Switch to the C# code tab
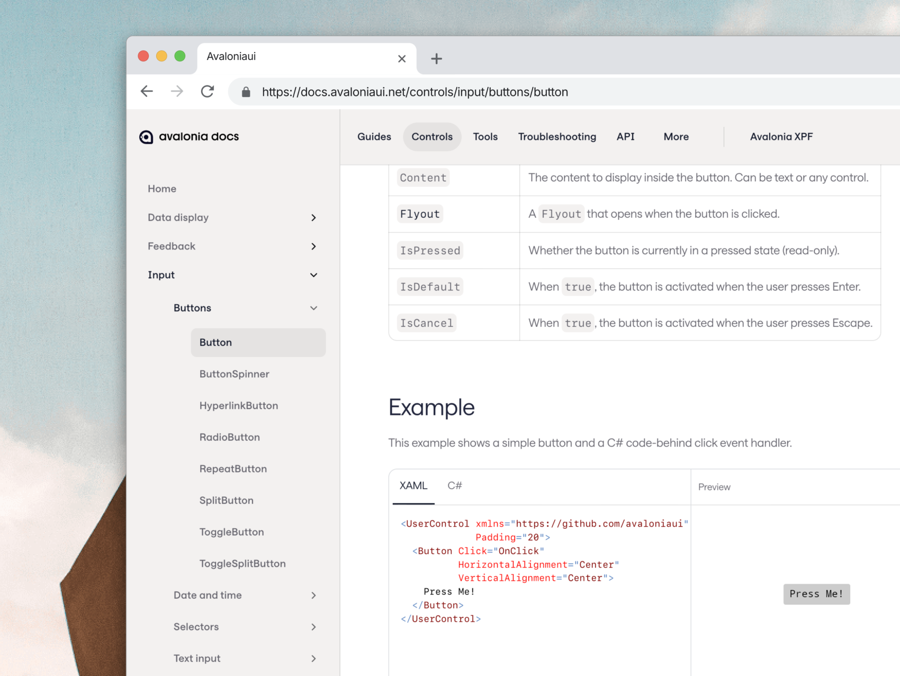The width and height of the screenshot is (900, 676). (x=454, y=485)
